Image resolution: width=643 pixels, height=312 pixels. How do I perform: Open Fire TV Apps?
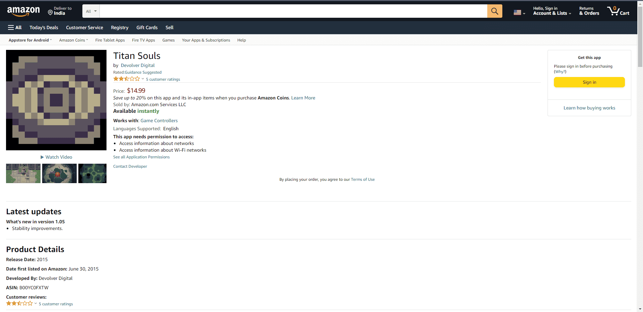tap(143, 40)
